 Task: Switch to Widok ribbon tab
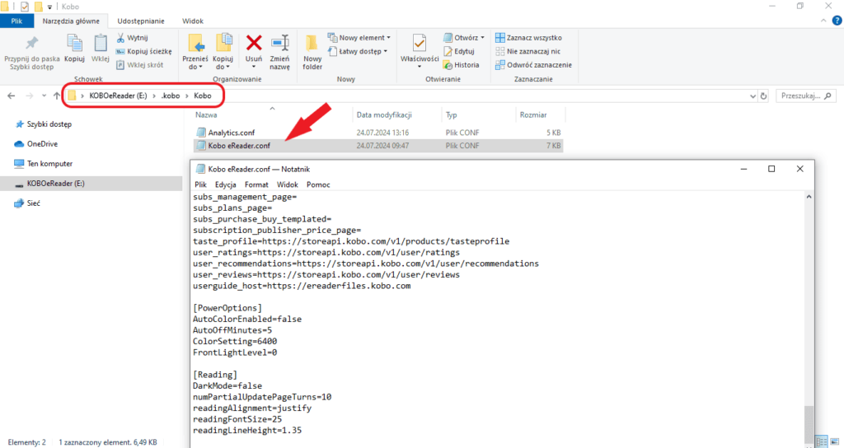click(193, 21)
